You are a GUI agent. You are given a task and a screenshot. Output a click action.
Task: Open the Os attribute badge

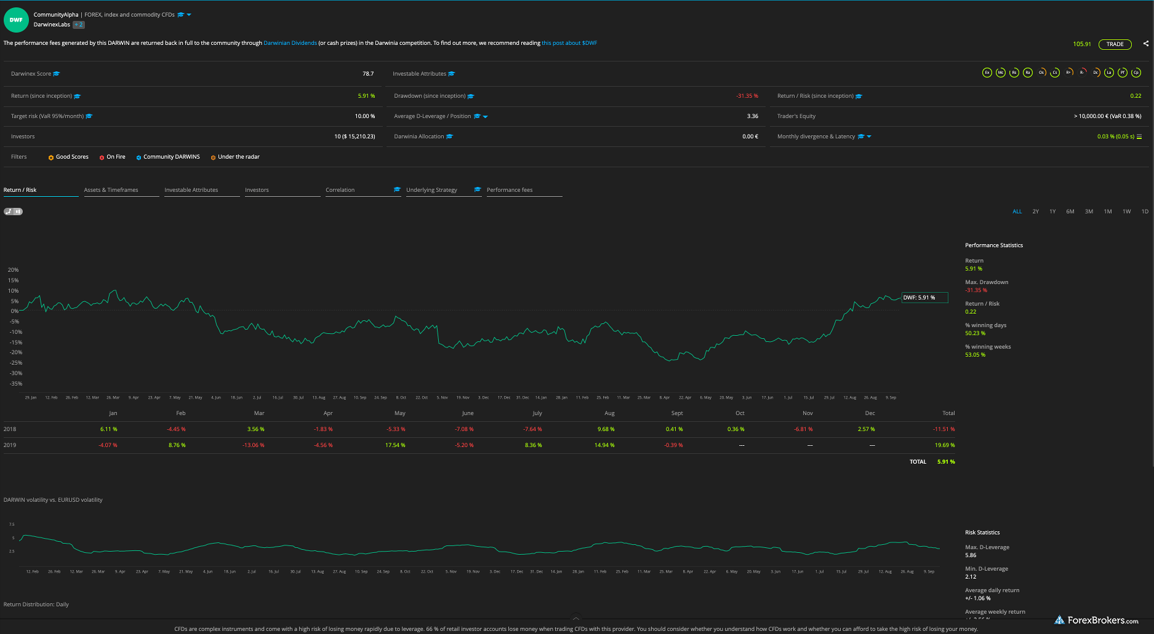pyautogui.click(x=1041, y=73)
